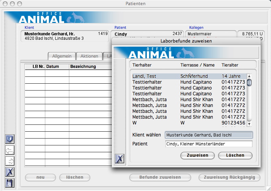
Task: Go to next record with right arrow
Action: click(x=10, y=161)
